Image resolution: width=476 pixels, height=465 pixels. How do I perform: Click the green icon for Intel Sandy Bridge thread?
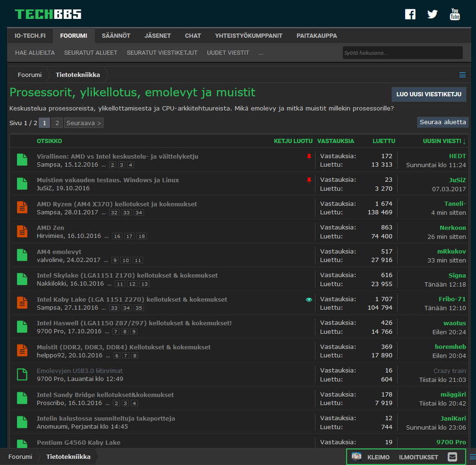click(22, 398)
